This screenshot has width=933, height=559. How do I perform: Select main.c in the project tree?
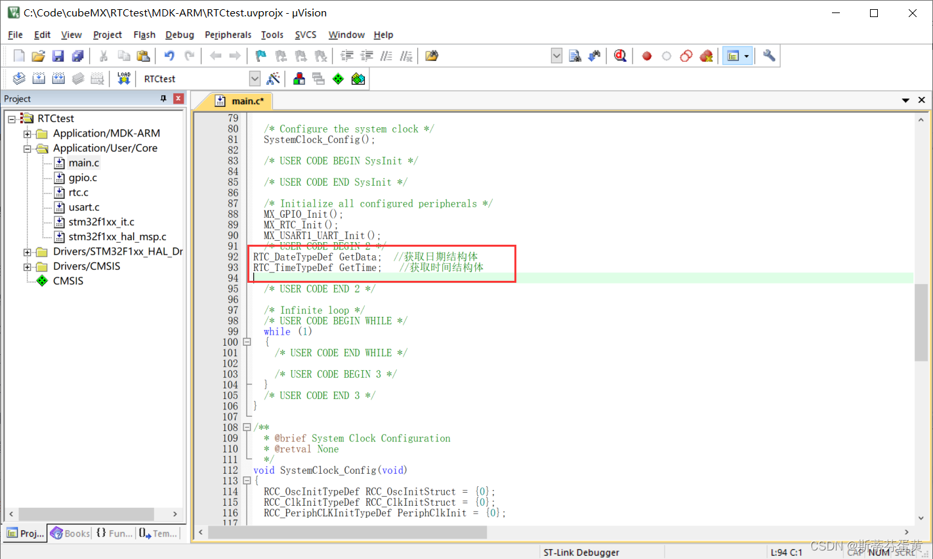coord(84,163)
